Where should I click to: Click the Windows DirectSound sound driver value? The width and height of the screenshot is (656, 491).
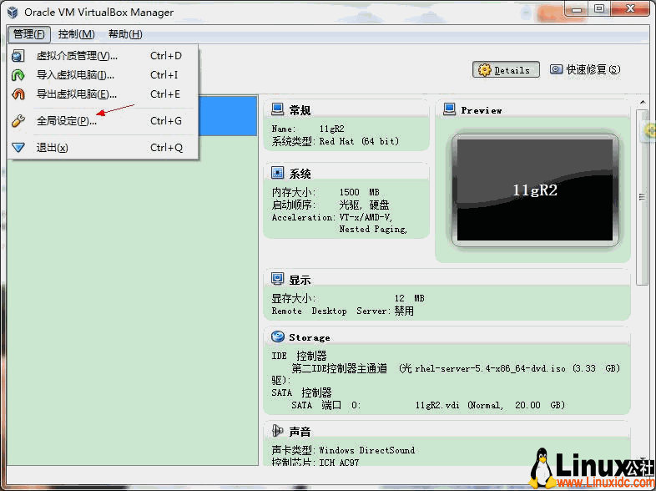(367, 450)
